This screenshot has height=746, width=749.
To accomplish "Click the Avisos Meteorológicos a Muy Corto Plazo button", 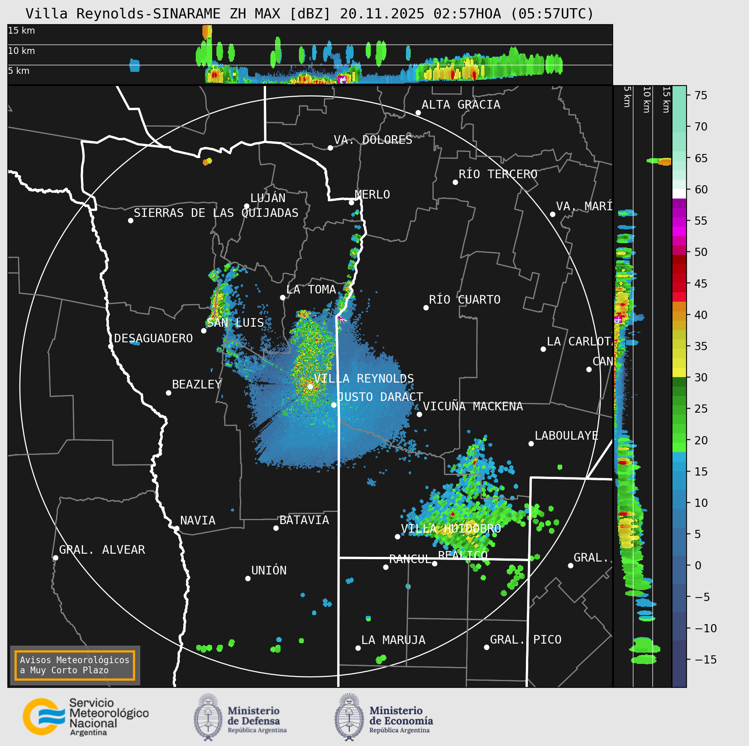I will point(75,665).
